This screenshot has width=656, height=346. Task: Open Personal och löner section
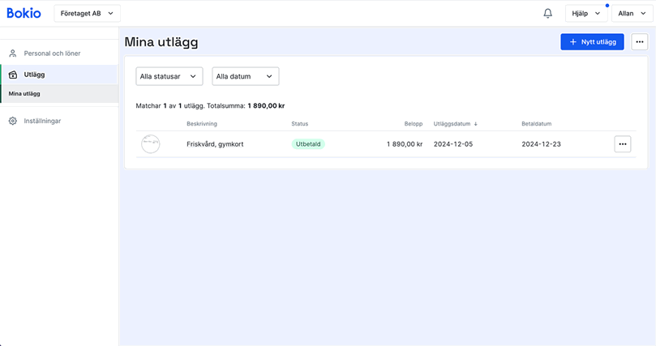coord(52,53)
